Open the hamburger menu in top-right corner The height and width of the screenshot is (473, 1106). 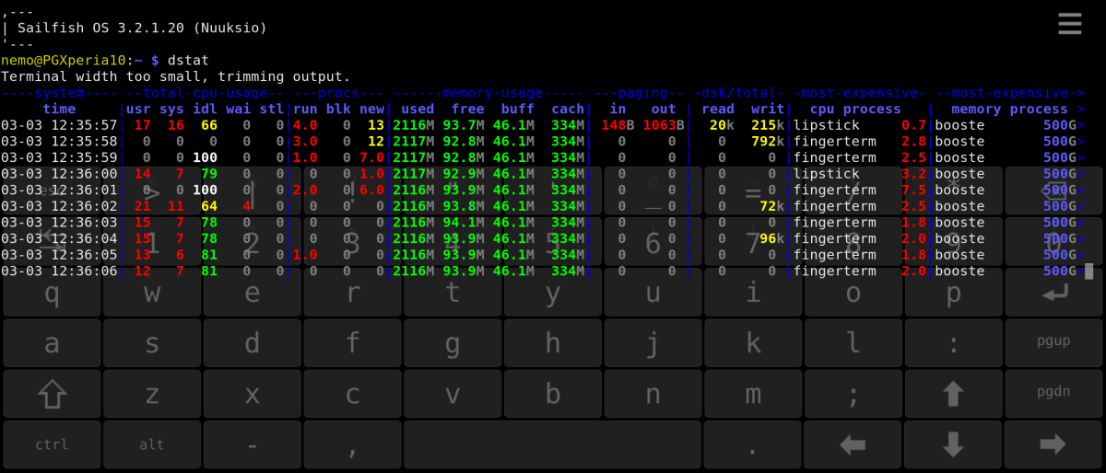click(1069, 24)
